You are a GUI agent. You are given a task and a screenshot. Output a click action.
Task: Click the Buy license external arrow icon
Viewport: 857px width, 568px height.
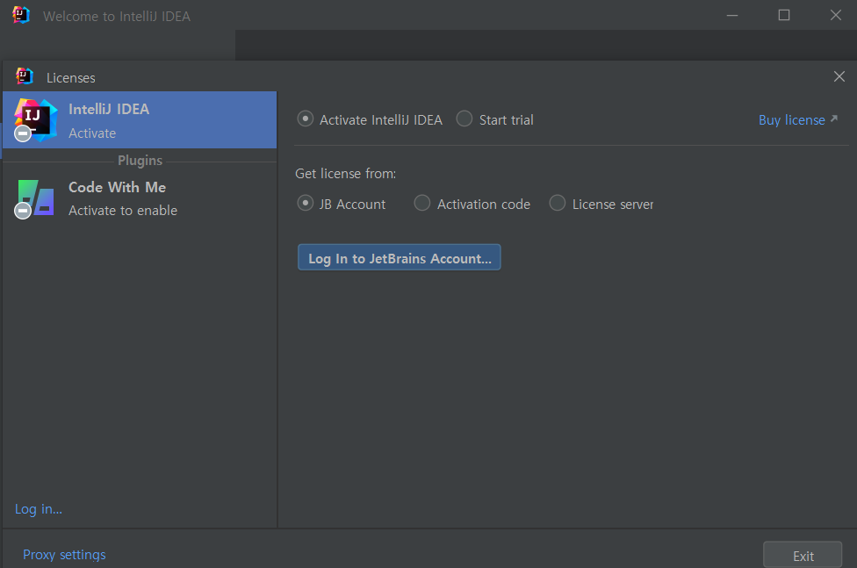click(833, 119)
